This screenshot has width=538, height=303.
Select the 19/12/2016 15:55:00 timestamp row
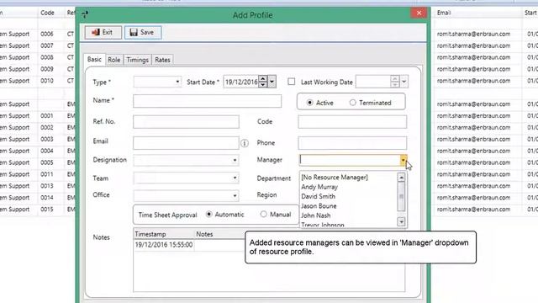coord(164,245)
